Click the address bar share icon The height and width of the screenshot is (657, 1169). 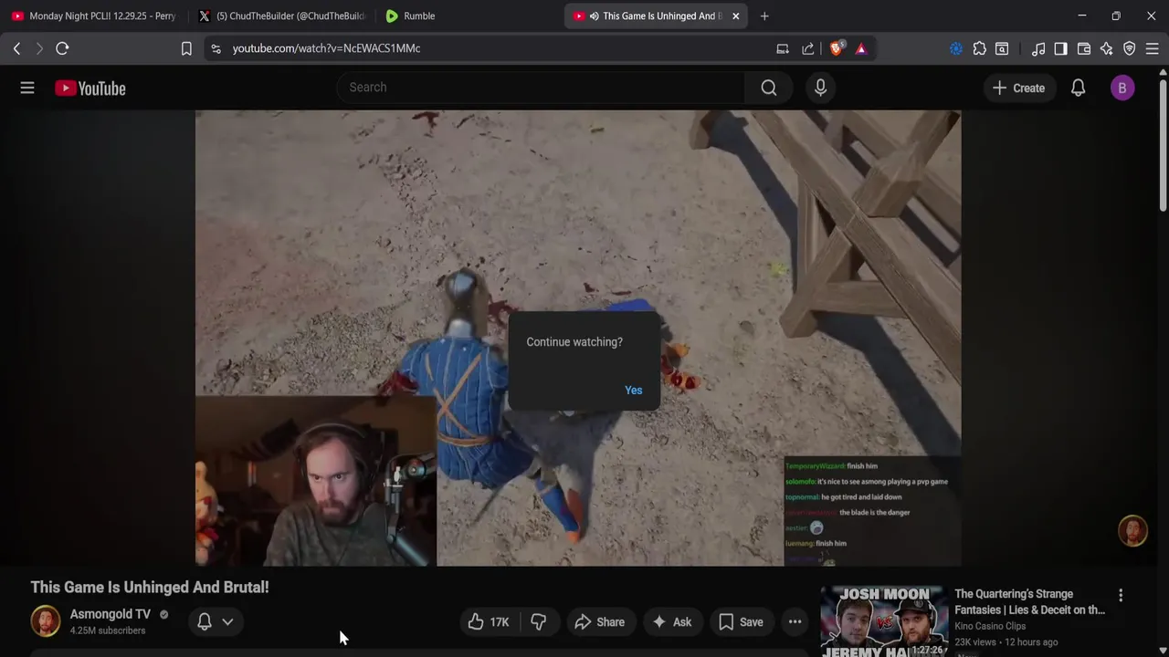(808, 48)
